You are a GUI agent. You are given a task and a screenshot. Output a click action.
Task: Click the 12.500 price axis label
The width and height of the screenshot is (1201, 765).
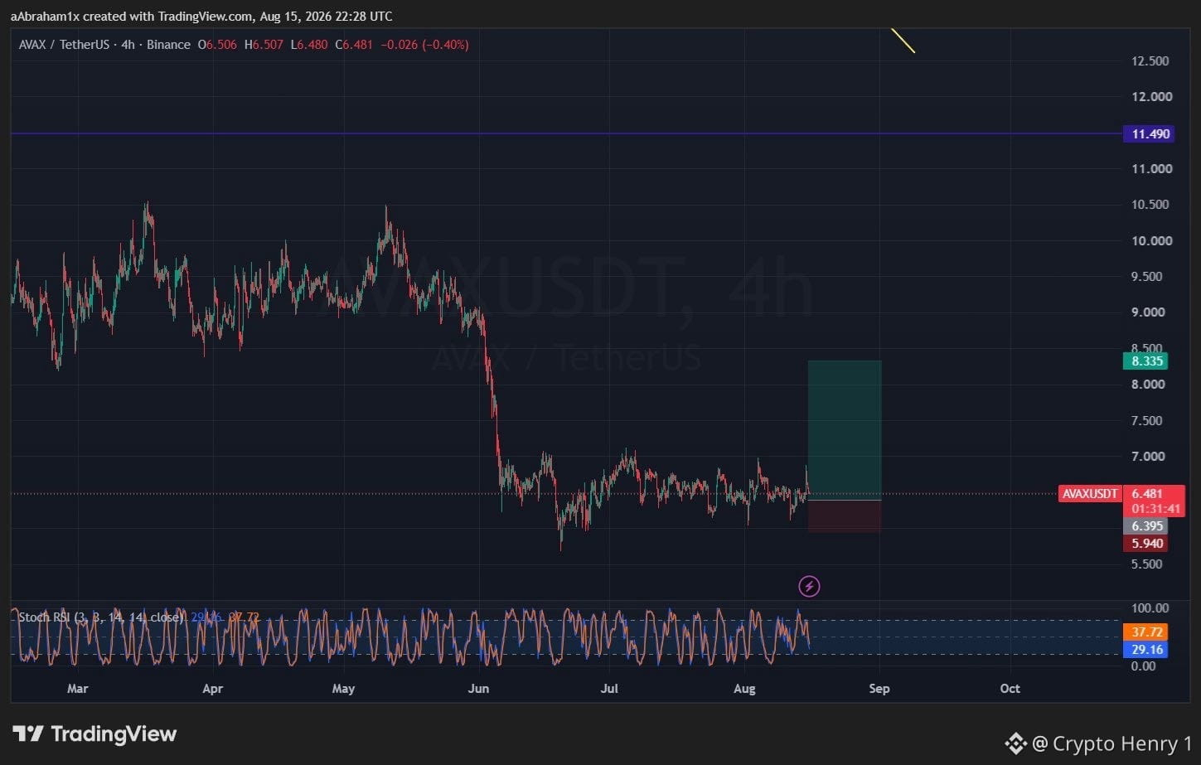click(x=1151, y=61)
